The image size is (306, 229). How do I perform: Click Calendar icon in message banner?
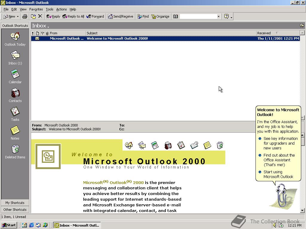pyautogui.click(x=155, y=145)
